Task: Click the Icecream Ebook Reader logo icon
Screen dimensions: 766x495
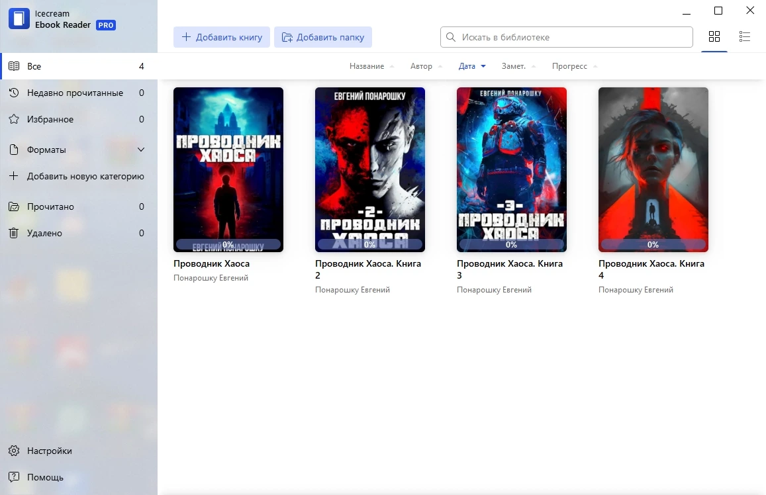Action: (x=19, y=19)
